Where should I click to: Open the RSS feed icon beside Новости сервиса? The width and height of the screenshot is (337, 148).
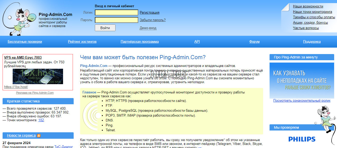coord(39,136)
